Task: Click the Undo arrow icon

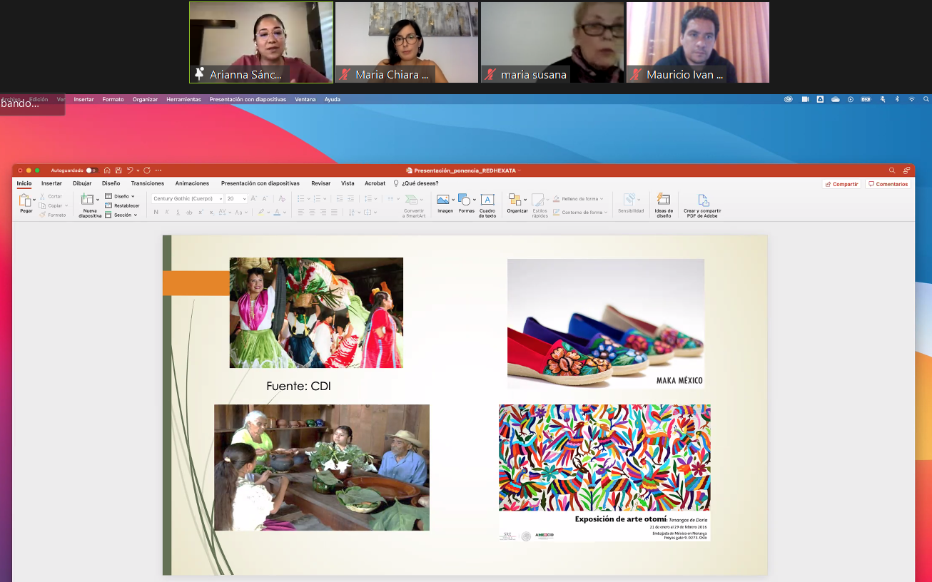Action: pyautogui.click(x=130, y=170)
